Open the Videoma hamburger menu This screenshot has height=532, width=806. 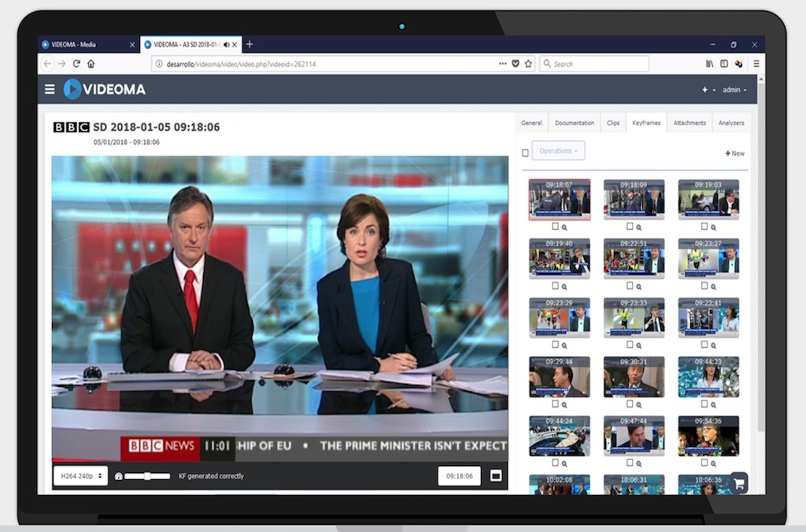click(x=50, y=90)
